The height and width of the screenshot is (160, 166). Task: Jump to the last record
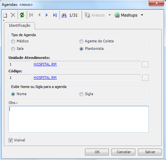pos(55,15)
